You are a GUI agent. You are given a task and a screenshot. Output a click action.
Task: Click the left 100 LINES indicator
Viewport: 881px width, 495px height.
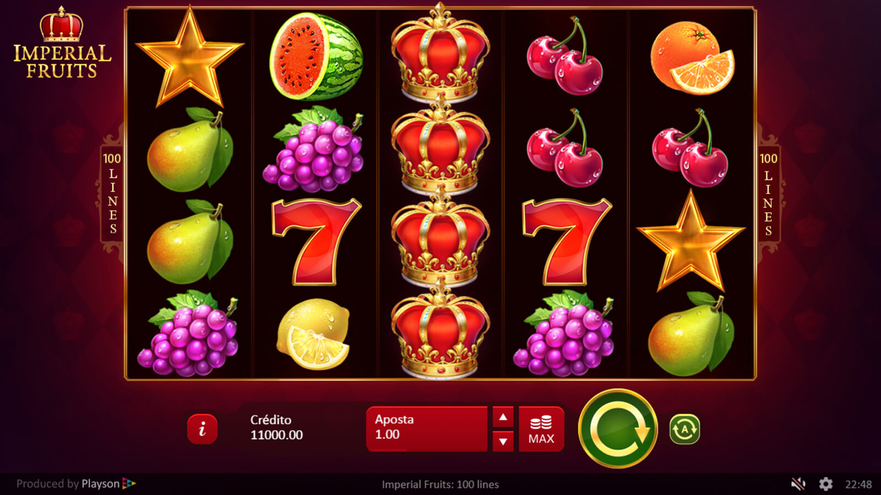pos(112,194)
